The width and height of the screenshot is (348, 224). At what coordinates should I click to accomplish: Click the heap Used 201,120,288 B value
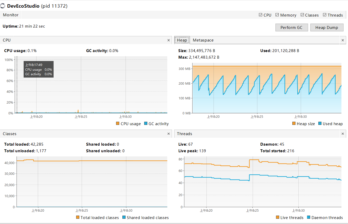click(286, 51)
